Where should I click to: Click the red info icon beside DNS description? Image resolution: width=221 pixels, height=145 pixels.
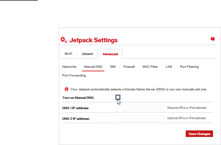point(66,89)
